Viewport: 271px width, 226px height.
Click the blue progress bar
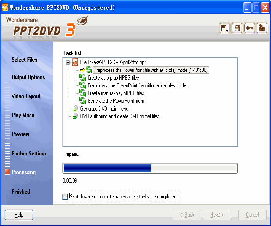(x=150, y=168)
